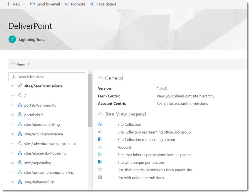
Task: Click the Account legend person icon
Action: click(x=100, y=147)
